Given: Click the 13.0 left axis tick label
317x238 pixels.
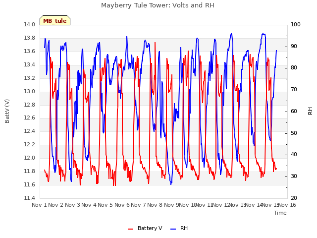Looking at the screenshot, I should click(x=30, y=91).
